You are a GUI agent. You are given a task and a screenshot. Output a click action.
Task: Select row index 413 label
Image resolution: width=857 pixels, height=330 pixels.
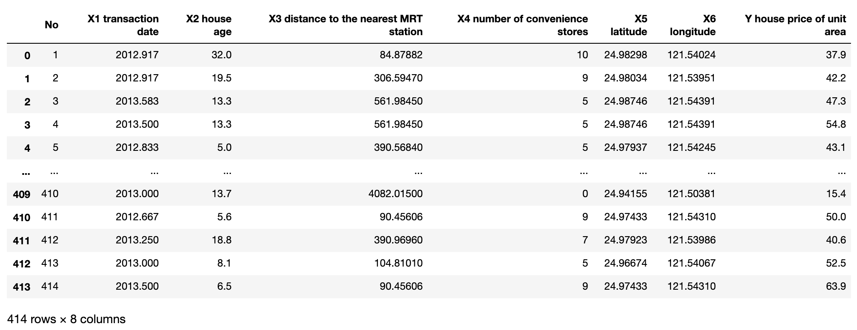point(21,287)
